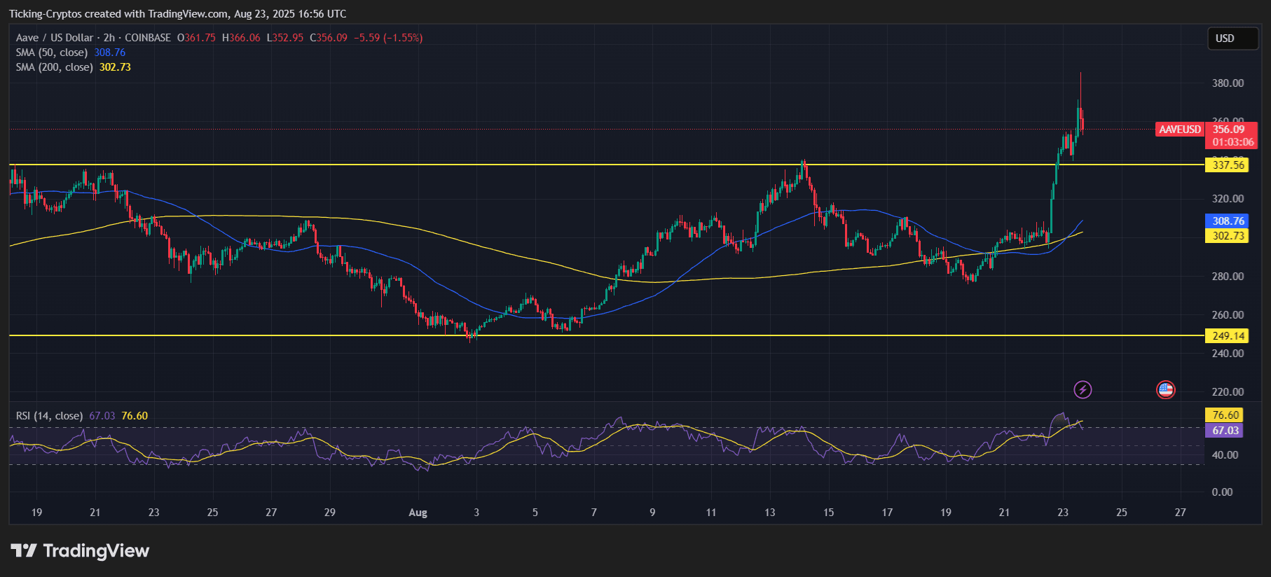Select the SMA (50, close) indicator legend
The width and height of the screenshot is (1271, 577).
52,53
